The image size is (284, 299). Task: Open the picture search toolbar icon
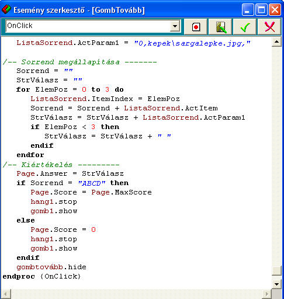coord(220,27)
